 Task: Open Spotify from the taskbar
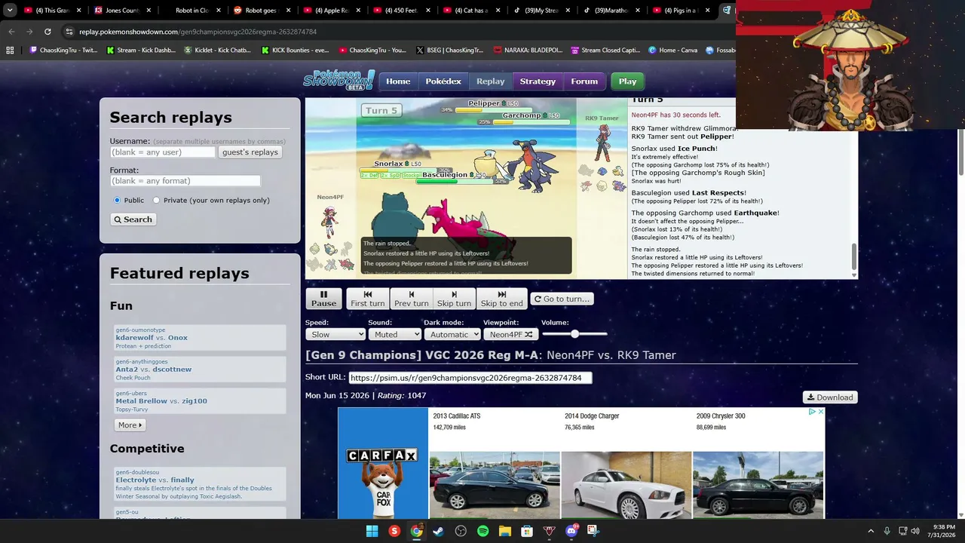[x=482, y=531]
